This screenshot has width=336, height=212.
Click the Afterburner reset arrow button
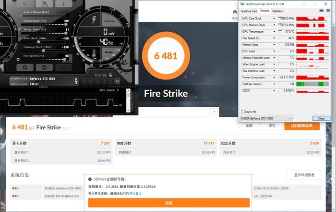[x=43, y=67]
